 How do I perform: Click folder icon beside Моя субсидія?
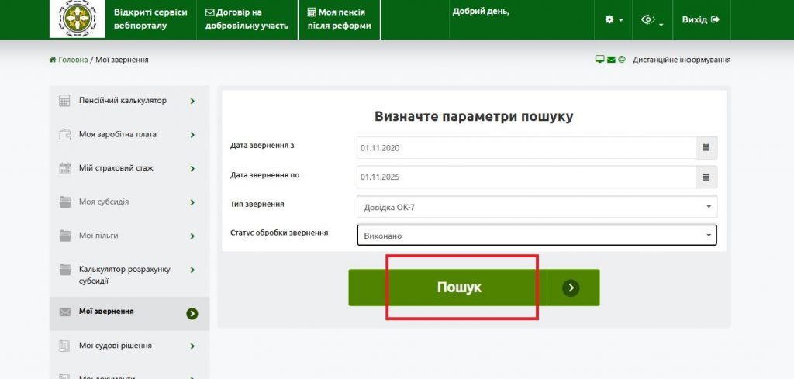(65, 202)
